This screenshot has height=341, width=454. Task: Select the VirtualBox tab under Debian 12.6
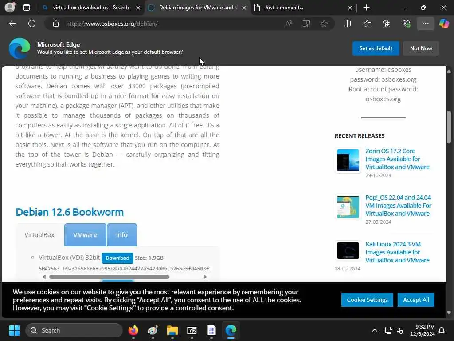point(39,235)
